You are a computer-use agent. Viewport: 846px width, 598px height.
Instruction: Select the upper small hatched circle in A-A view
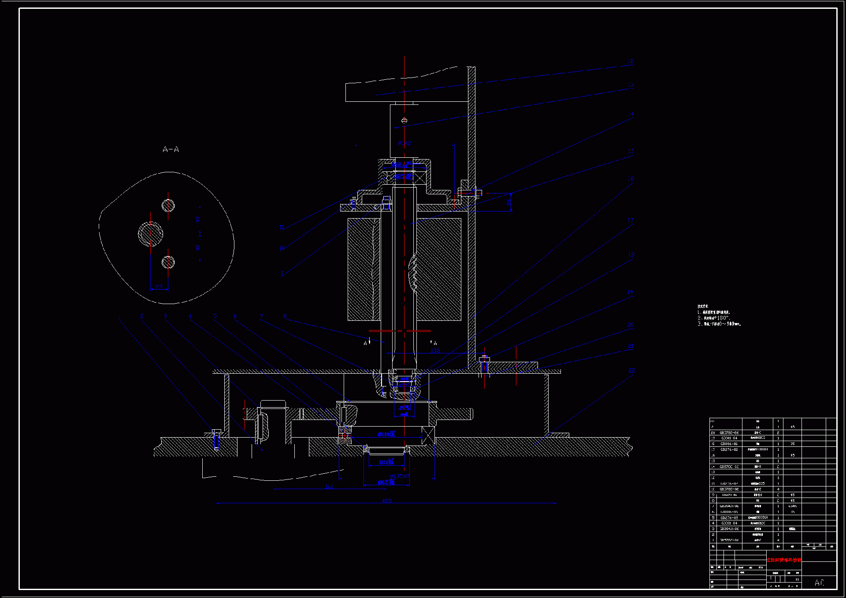[x=168, y=205]
